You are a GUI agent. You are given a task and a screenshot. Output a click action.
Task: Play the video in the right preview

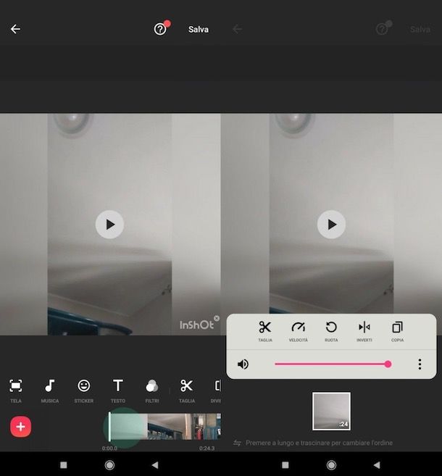(x=331, y=225)
